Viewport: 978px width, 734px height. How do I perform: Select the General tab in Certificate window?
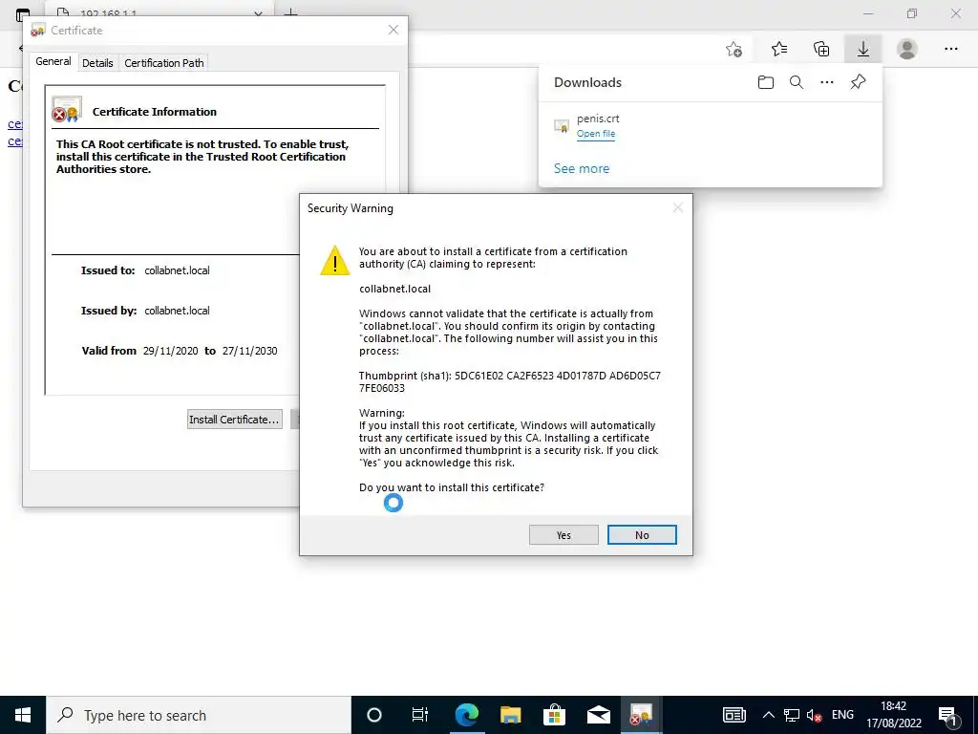tap(53, 61)
